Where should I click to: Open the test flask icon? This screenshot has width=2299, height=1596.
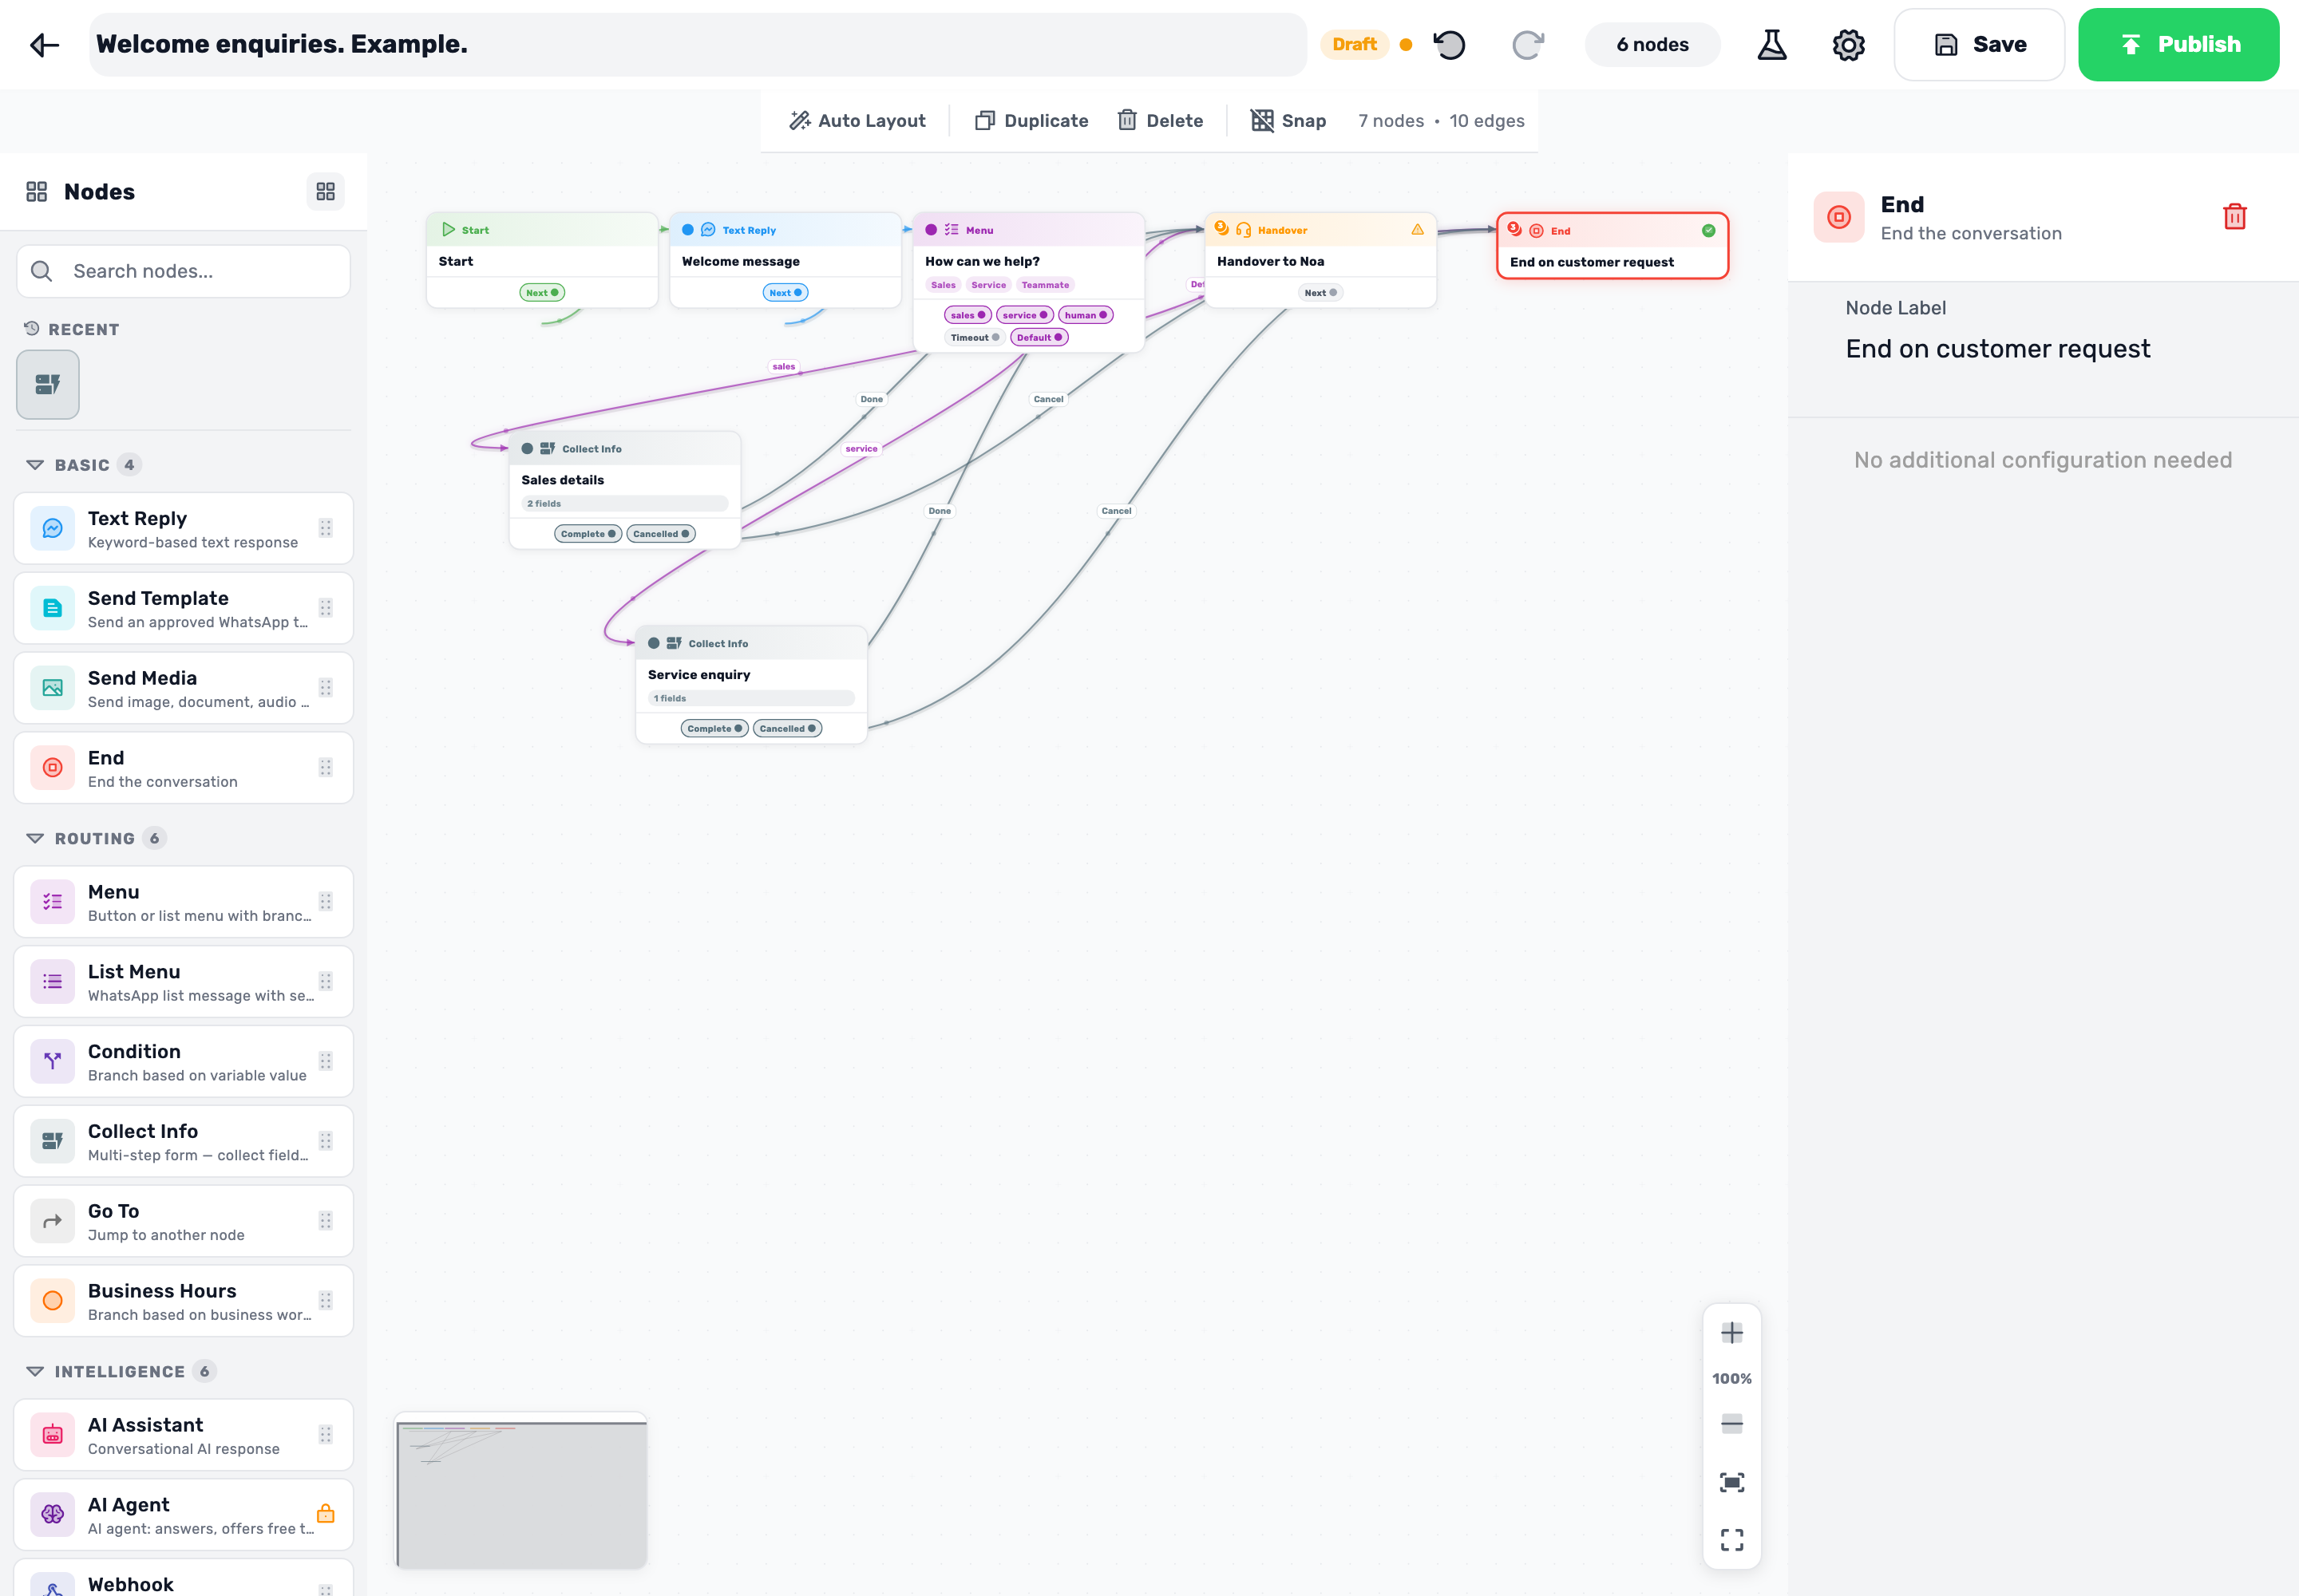1772,44
